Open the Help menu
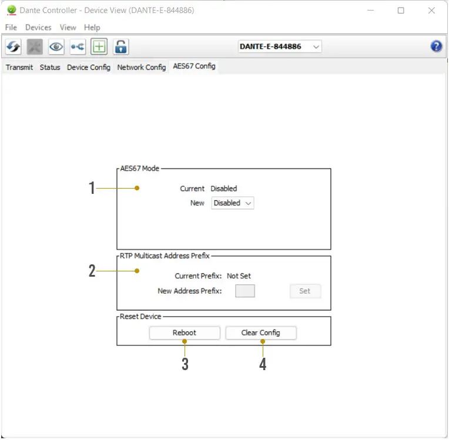The width and height of the screenshot is (449, 440). [92, 28]
